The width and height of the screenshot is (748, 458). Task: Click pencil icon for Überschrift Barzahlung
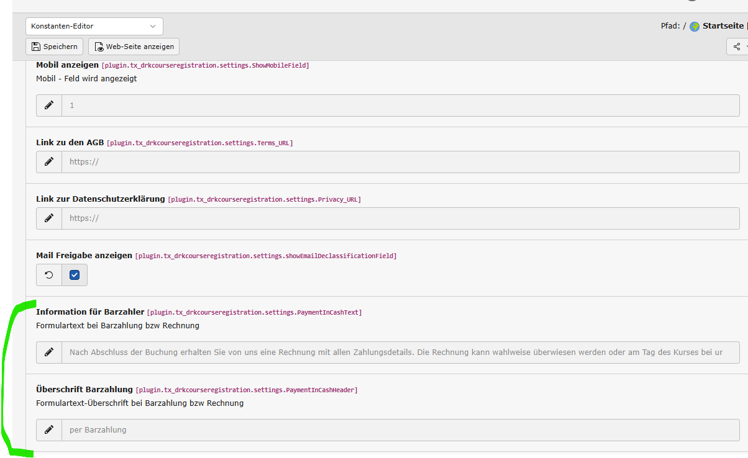(49, 429)
